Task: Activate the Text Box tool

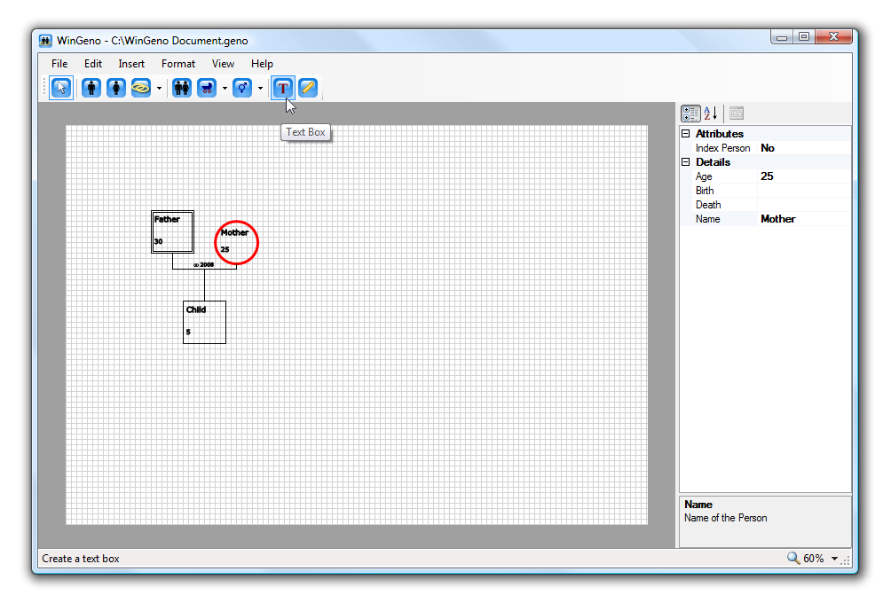Action: (282, 88)
